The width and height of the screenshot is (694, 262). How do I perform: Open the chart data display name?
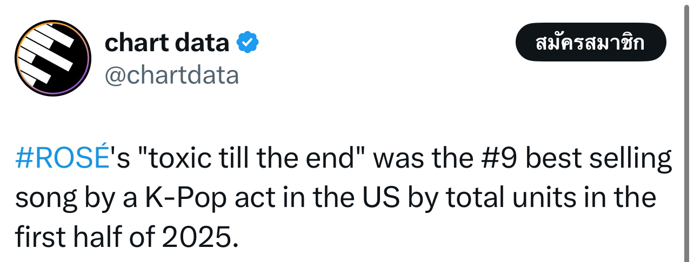coord(167,42)
